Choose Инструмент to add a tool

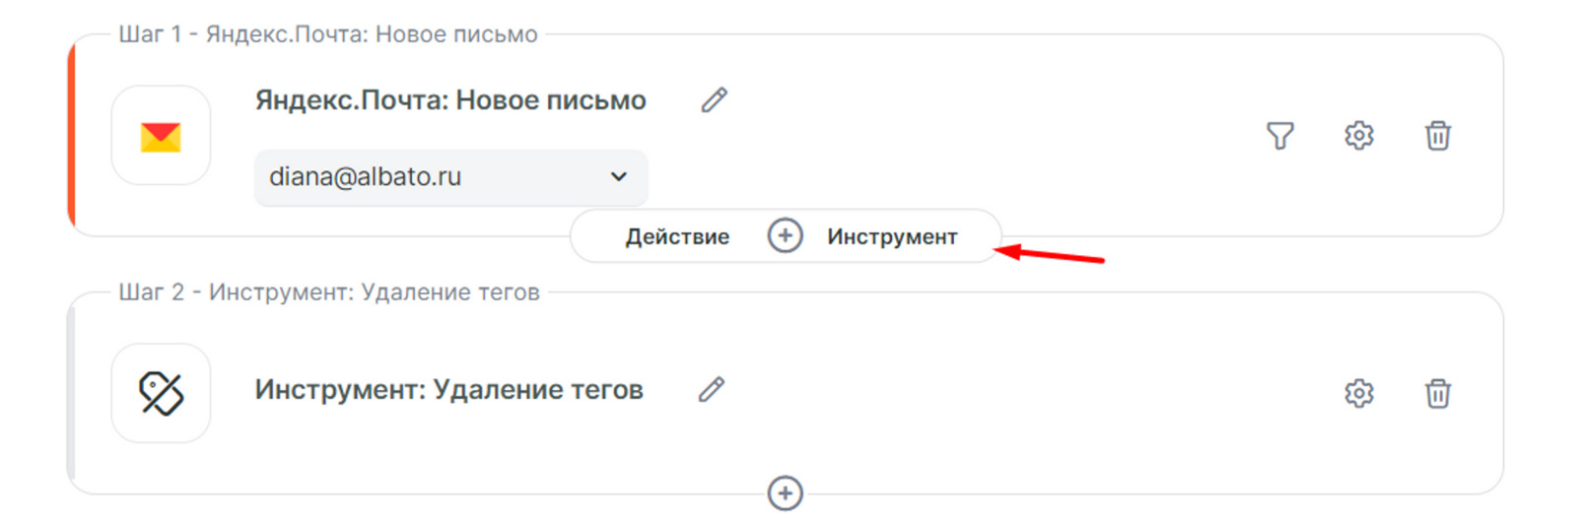tap(892, 236)
